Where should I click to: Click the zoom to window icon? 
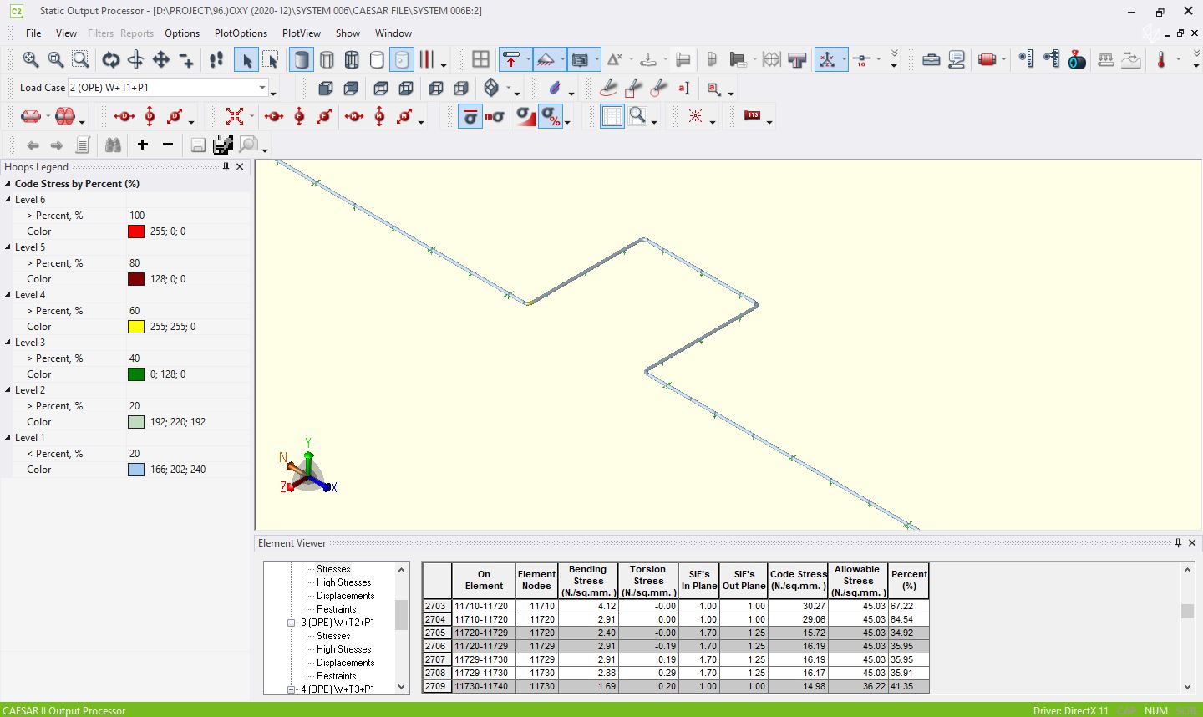[80, 59]
